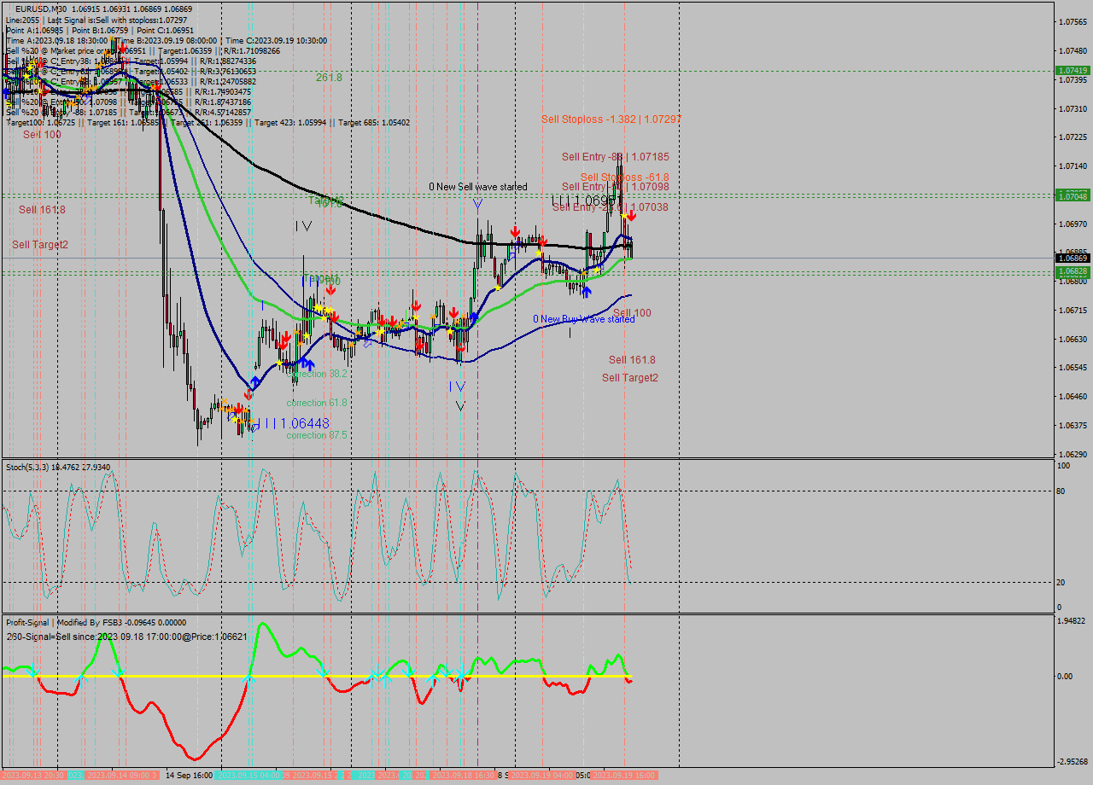Click the small blue up arrow near New Buy wave text
The width and height of the screenshot is (1093, 785).
(586, 292)
